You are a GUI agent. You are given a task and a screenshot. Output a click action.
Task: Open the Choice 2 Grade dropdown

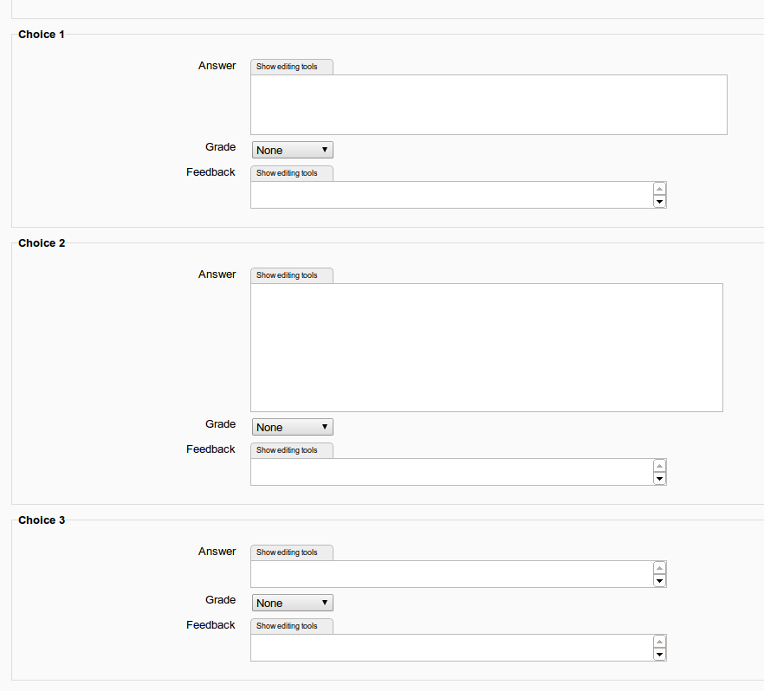293,427
